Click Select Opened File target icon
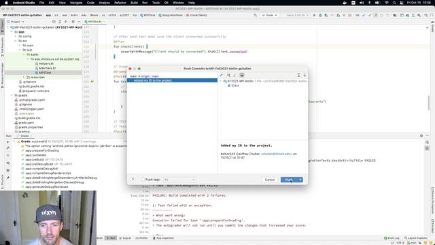The width and height of the screenshot is (435, 245). coord(54,22)
